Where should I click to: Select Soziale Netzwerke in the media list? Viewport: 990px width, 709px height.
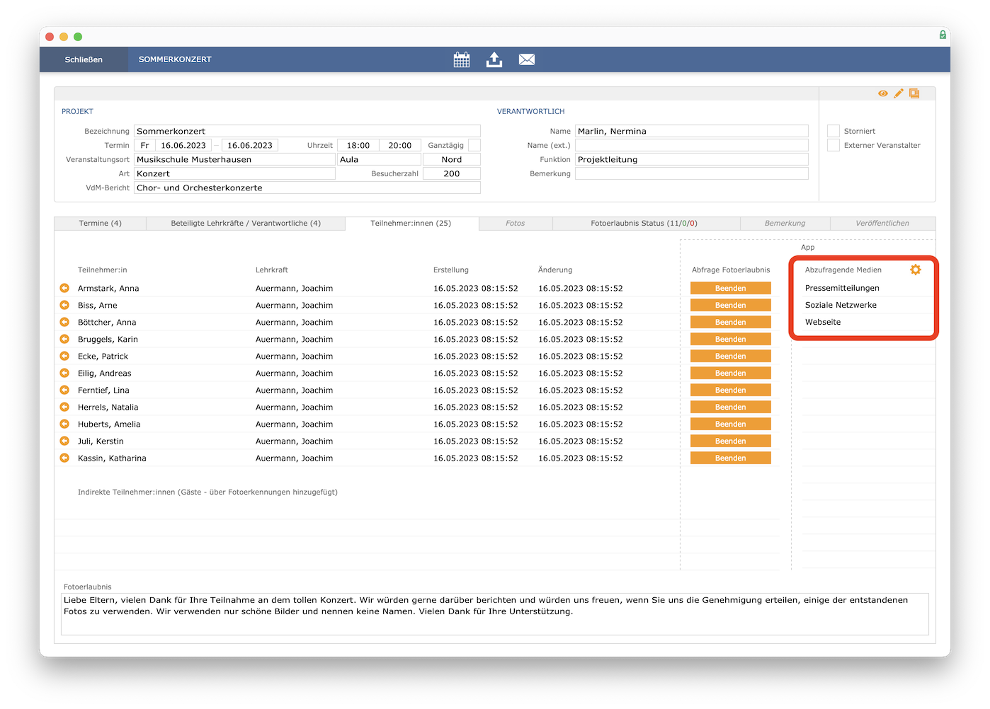(841, 305)
